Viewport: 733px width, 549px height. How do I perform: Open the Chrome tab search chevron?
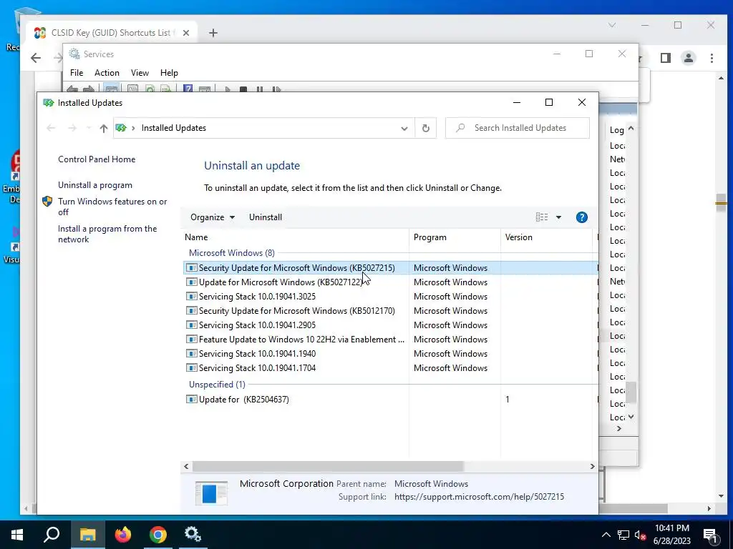[x=612, y=25]
